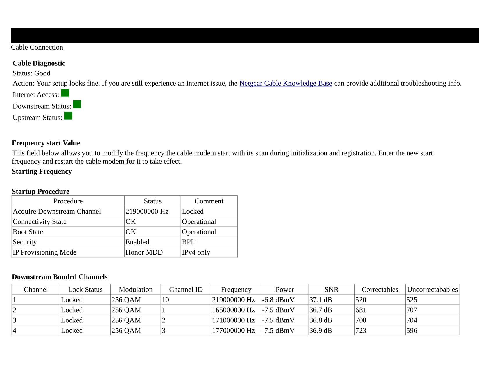The width and height of the screenshot is (479, 370).
Task: Click the 'Frequency' column header in Downstream table
Action: pos(236,290)
